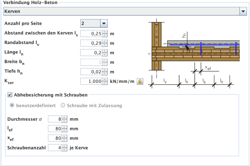This screenshot has width=250, height=166.
Task: Uncheck Abhebesicherung mit Schrauben checkbox
Action: pyautogui.click(x=10, y=94)
